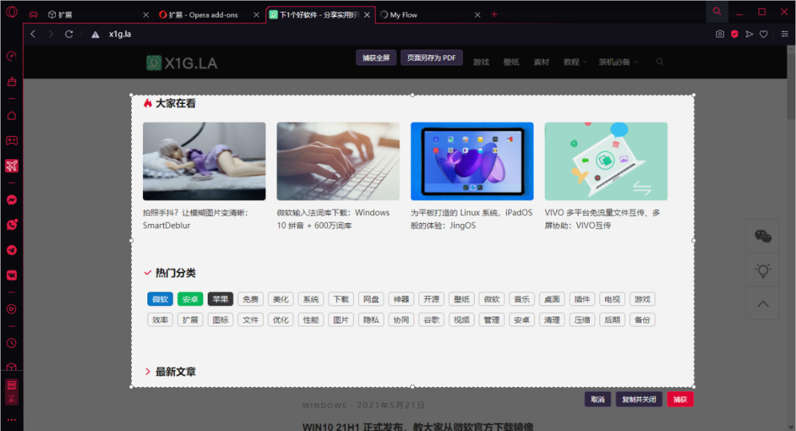796x431 pixels.
Task: Click 页面另存为 PDF button
Action: [x=431, y=58]
